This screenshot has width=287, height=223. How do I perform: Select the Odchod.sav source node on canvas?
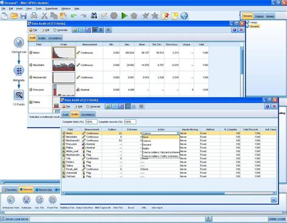click(x=19, y=42)
